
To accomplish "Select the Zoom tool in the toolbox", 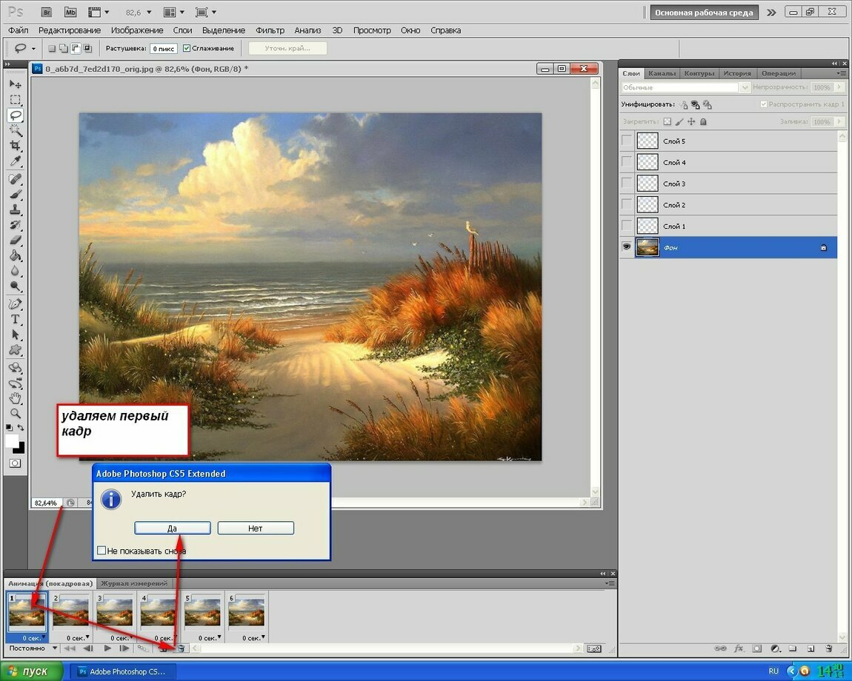I will click(16, 414).
